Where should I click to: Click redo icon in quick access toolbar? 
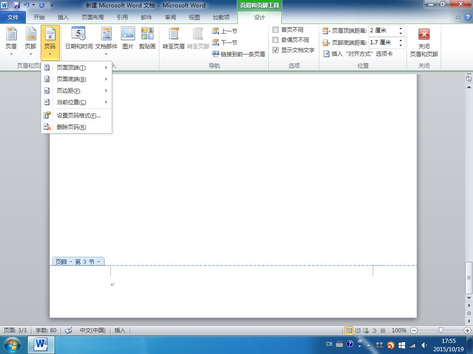[x=42, y=5]
